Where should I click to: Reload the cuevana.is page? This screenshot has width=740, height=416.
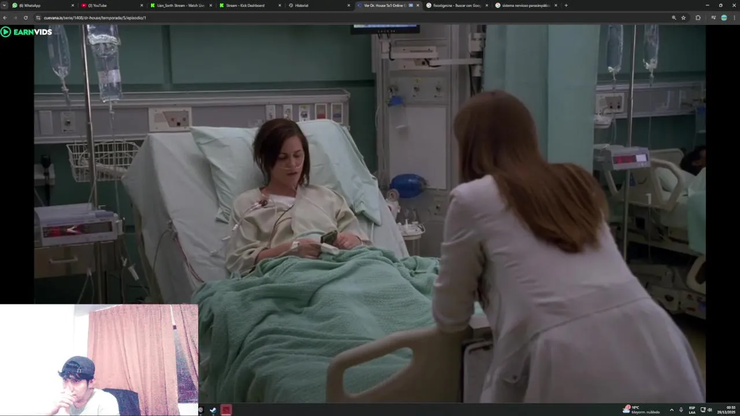tap(25, 17)
